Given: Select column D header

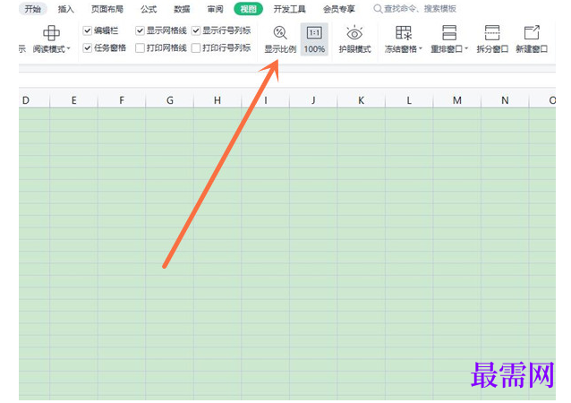Looking at the screenshot, I should coord(34,100).
